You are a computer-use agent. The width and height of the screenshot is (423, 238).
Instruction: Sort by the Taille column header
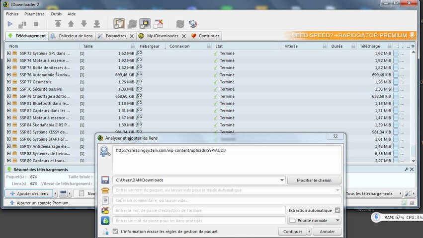[107, 46]
